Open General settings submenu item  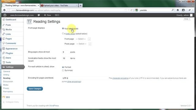[x=6, y=71]
